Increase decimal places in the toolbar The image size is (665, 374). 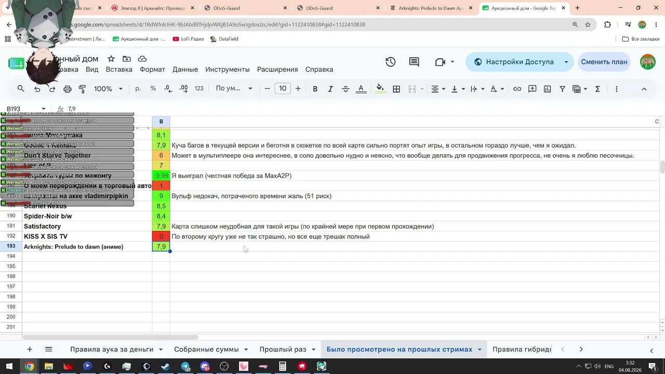183,89
